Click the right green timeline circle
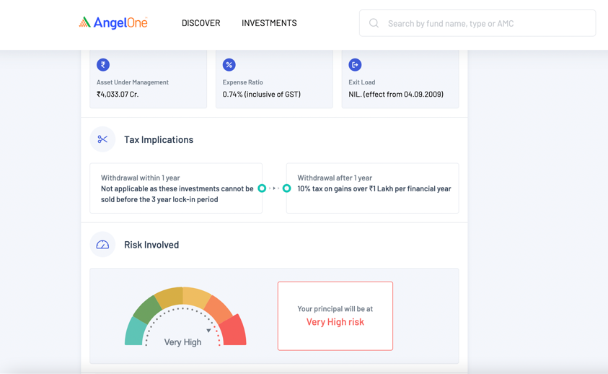This screenshot has width=608, height=374. tap(286, 188)
